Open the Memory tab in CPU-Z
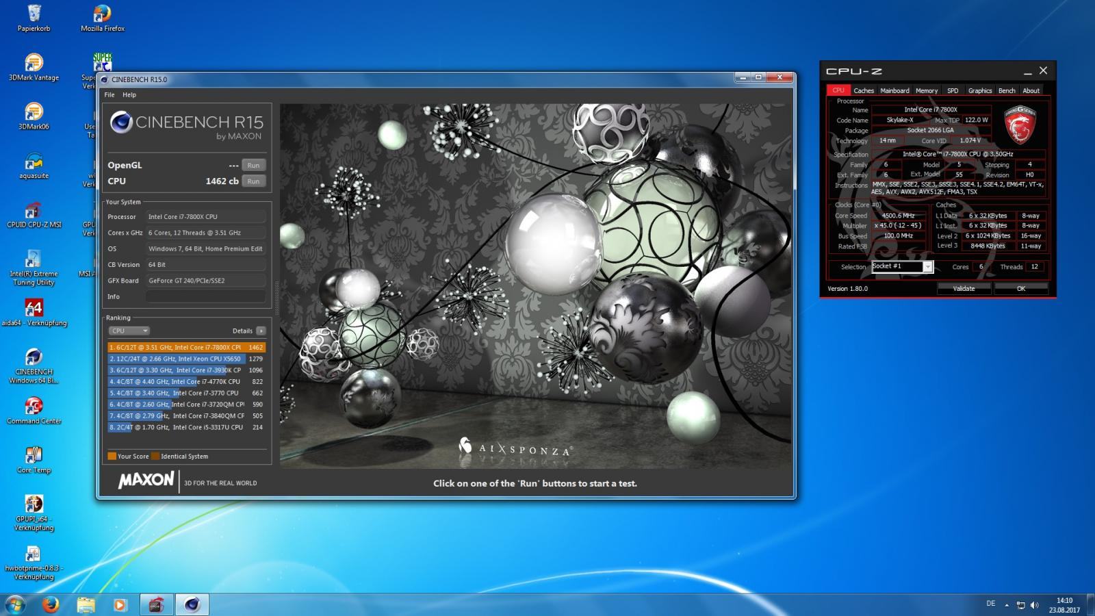 pos(927,90)
